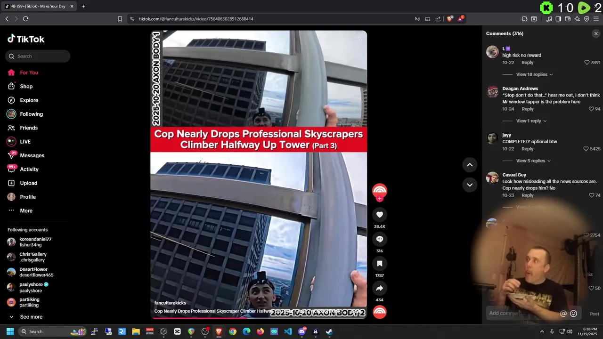Open Brave Shields icon
This screenshot has height=339, width=603.
point(450,19)
